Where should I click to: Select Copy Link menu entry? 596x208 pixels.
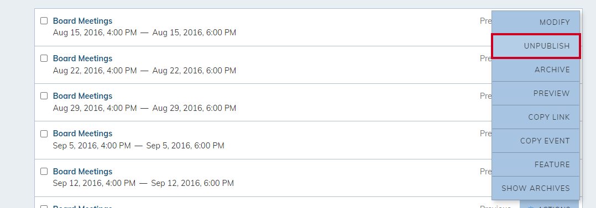pos(536,118)
